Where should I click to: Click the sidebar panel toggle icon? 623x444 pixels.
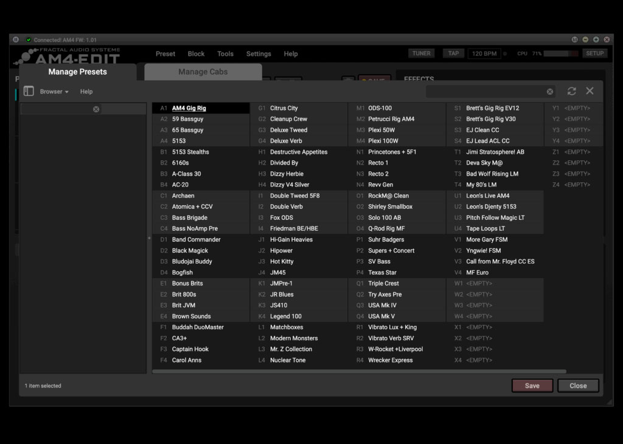[x=29, y=91]
